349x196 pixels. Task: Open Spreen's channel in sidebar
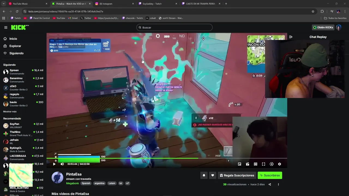point(23,72)
